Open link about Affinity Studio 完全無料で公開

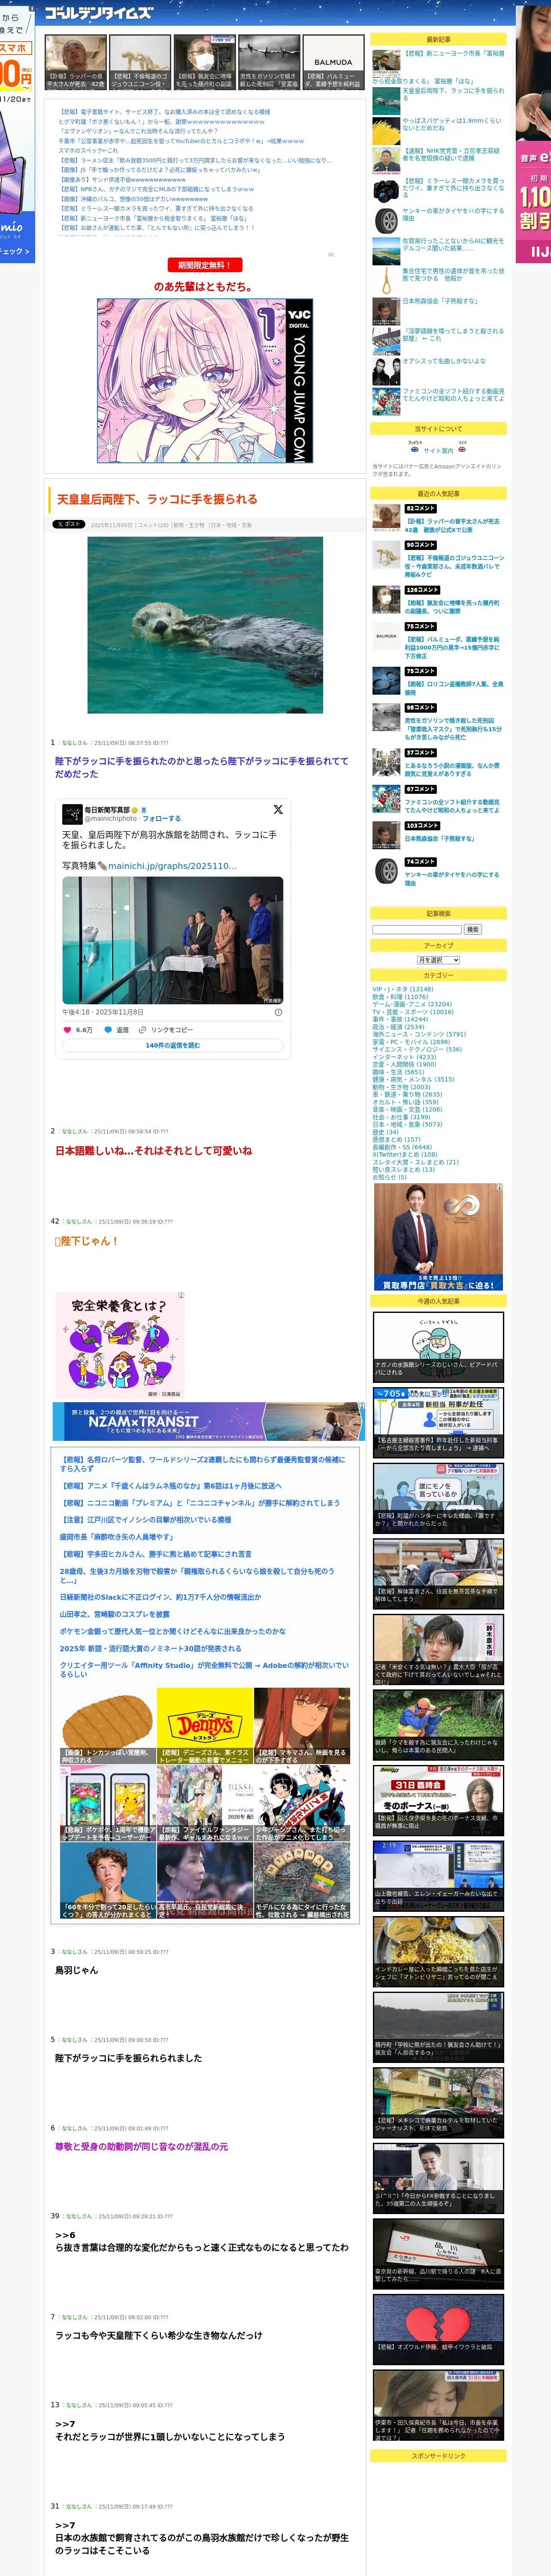coord(204,1670)
